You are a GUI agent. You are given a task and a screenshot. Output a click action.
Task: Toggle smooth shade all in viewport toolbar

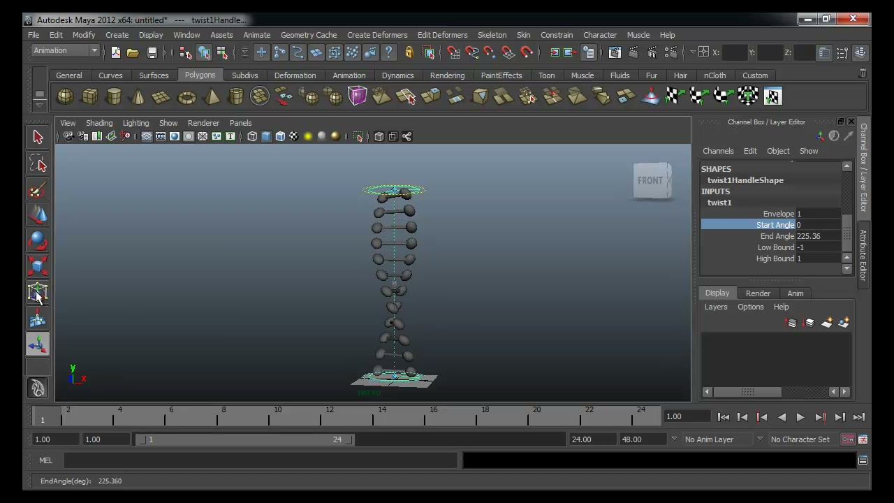(266, 136)
